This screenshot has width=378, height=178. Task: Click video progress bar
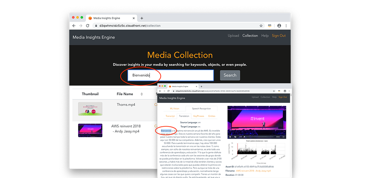click(259, 137)
